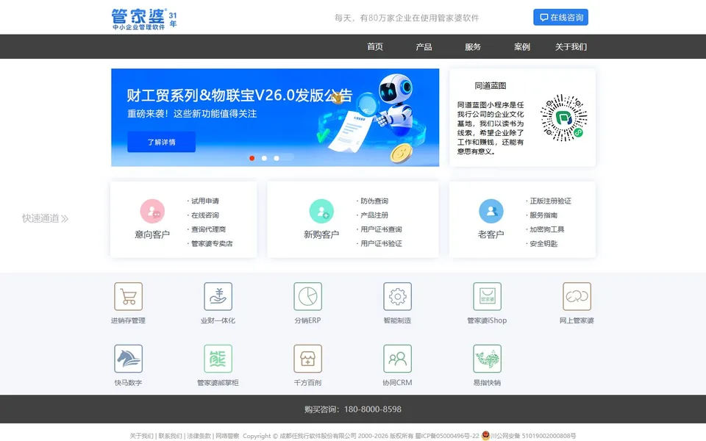The height and width of the screenshot is (441, 706).
Task: Expand the 快速通道 chevron label
Action: click(x=46, y=218)
